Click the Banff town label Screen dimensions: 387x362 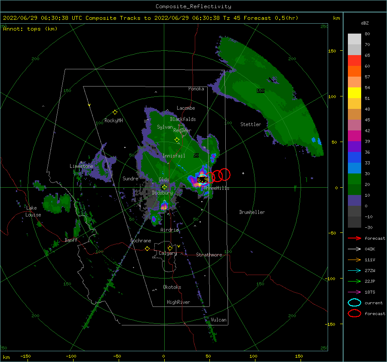[71, 240]
